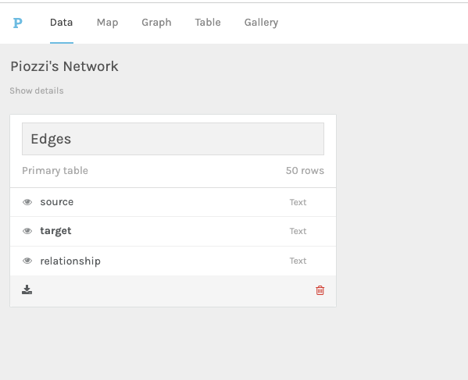Open the Table tab

tap(208, 23)
